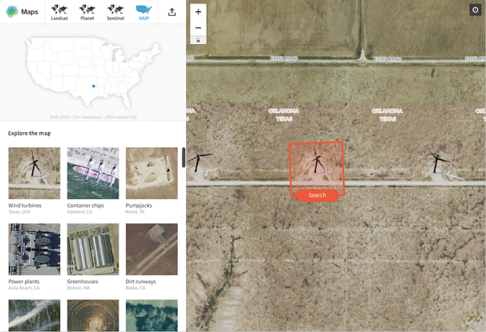Open the Dirt runways example thumbnail
Viewport: 486px width, 332px height.
[x=151, y=249]
